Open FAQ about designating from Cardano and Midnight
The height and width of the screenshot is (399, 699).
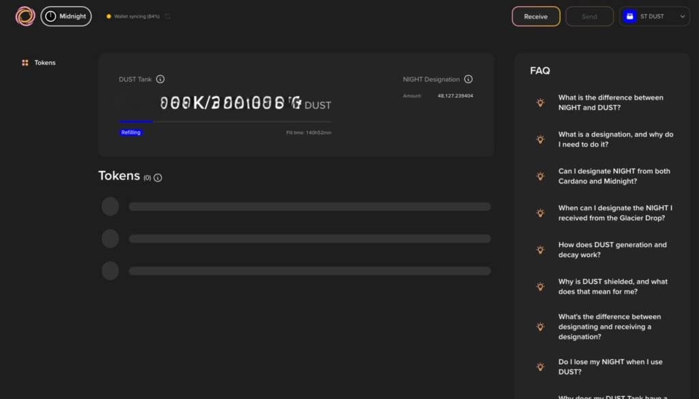(x=614, y=177)
